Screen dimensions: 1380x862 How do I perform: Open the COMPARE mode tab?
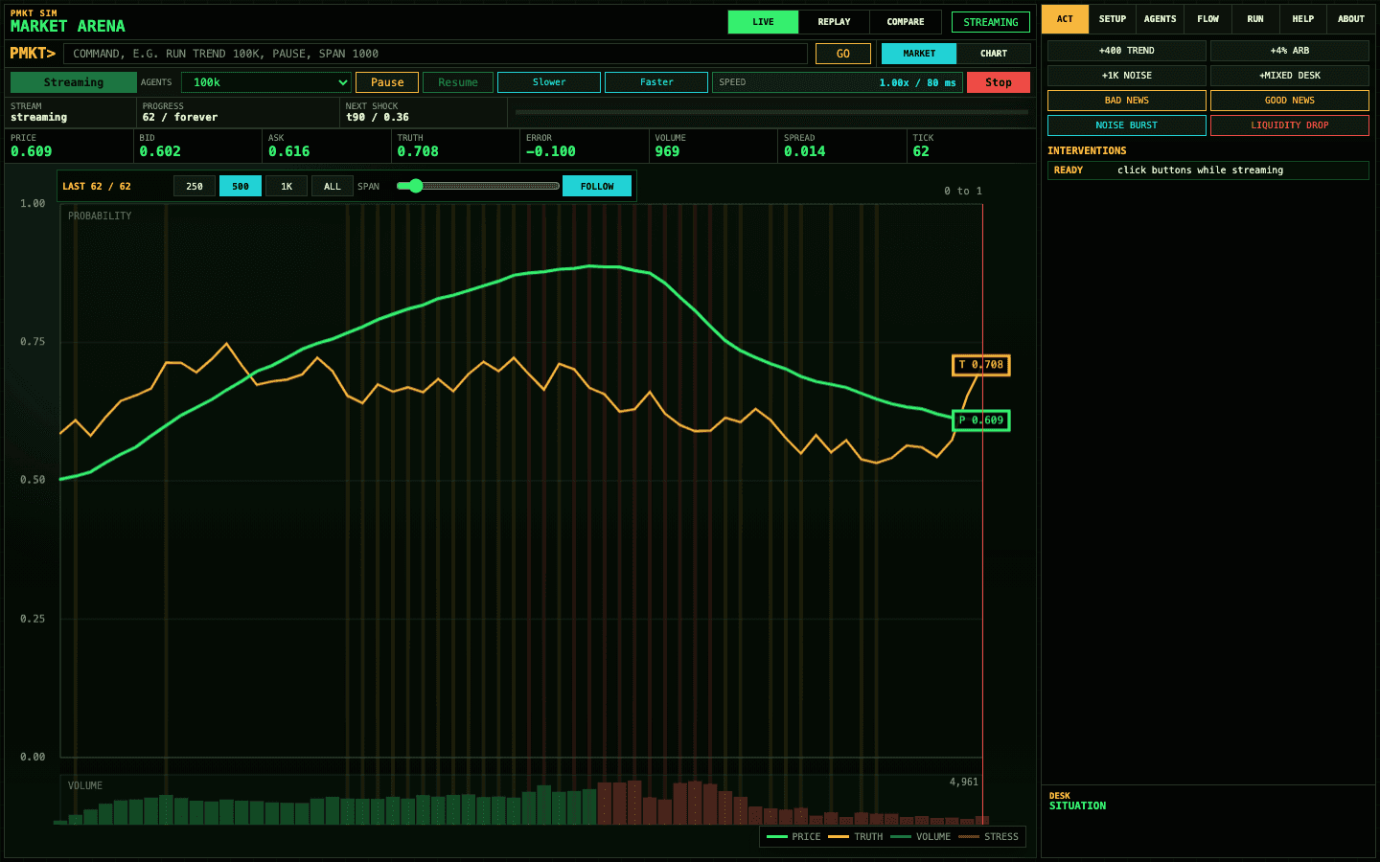(x=906, y=22)
